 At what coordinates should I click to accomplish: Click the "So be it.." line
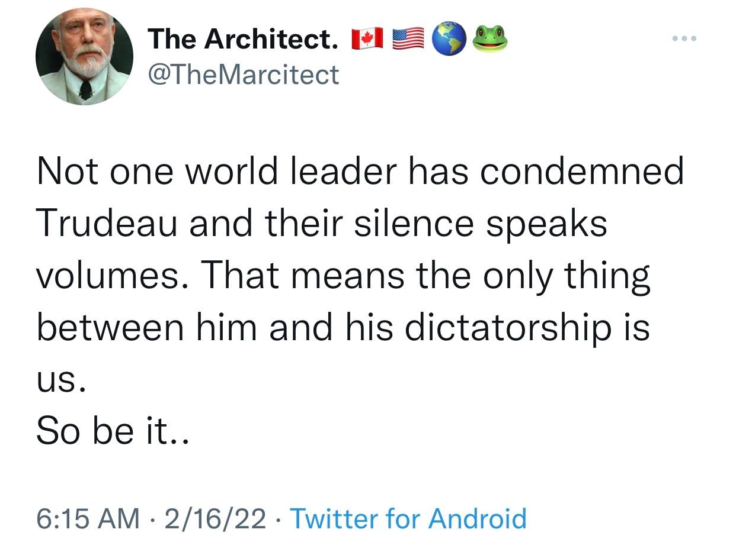[x=112, y=432]
